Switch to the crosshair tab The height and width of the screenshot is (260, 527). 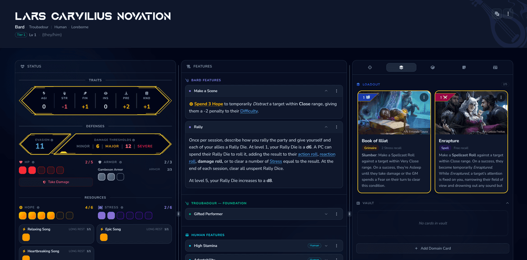[370, 67]
